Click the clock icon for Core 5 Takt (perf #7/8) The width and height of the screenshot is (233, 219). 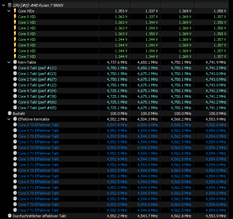(x=15, y=96)
